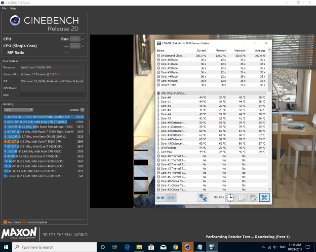Open the Help menu
The width and height of the screenshot is (316, 252).
[13, 8]
